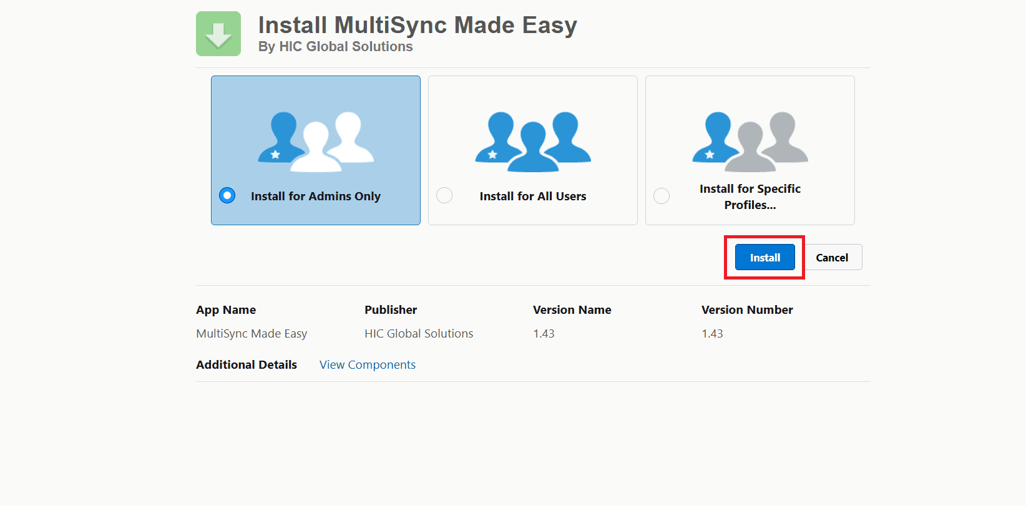Click the 1.43 value under Version Name
The width and height of the screenshot is (1026, 506).
tap(544, 334)
